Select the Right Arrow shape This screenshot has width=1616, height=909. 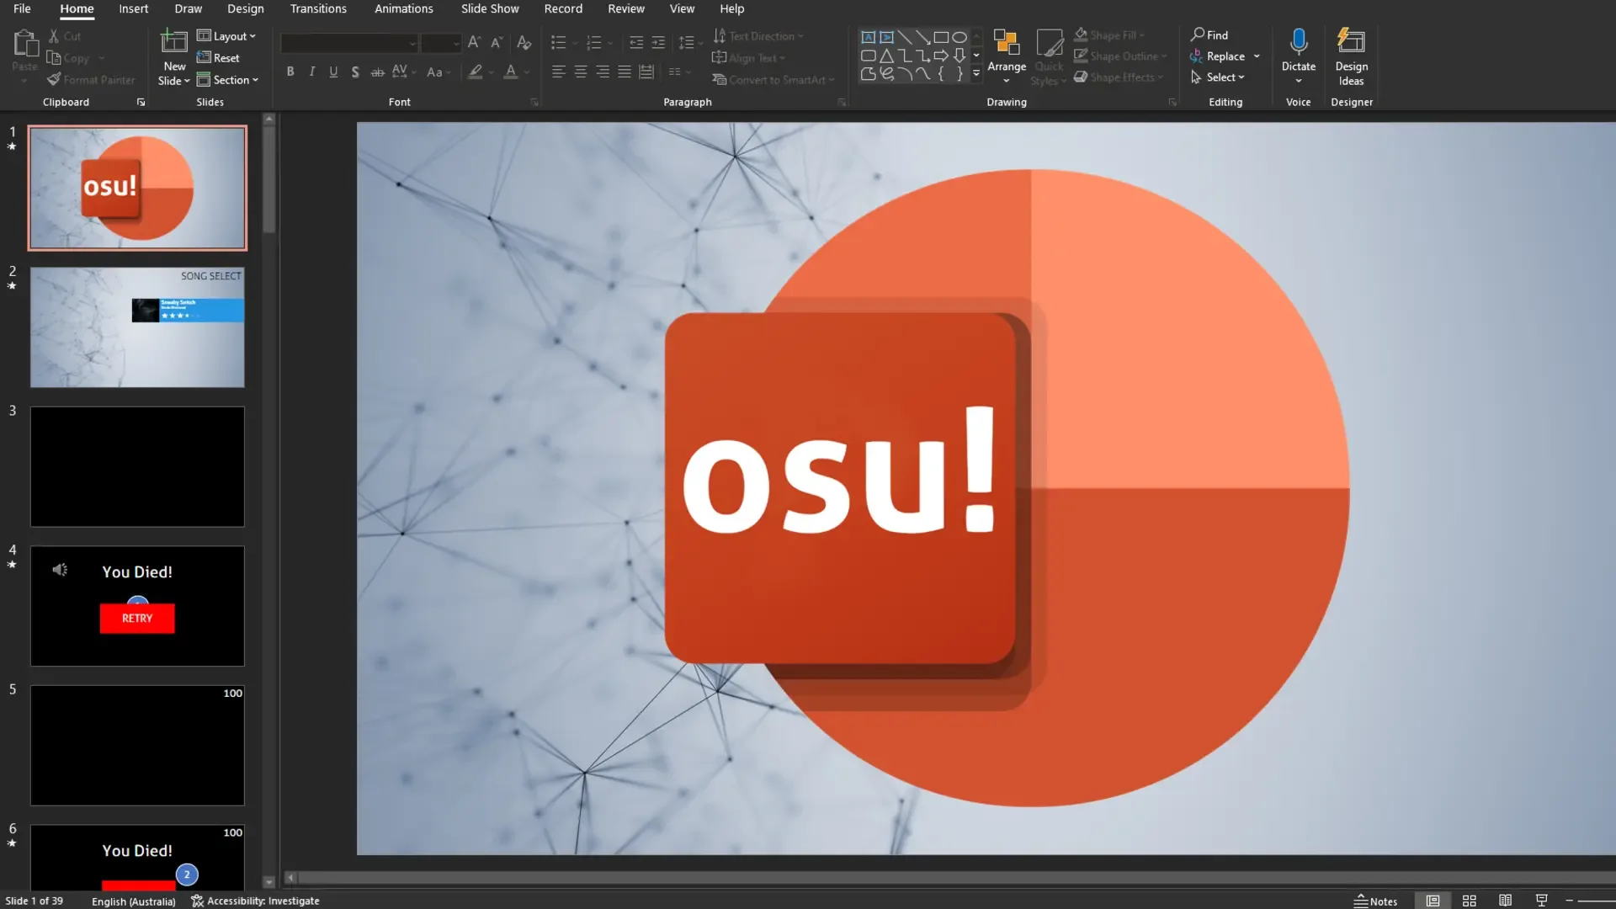941,56
